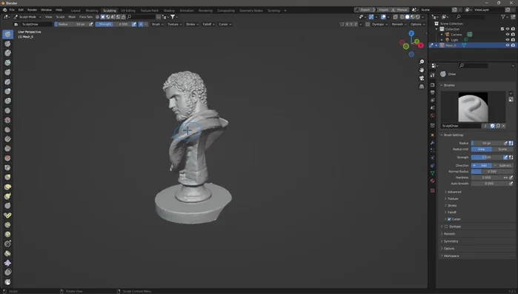Hide the Light via eye icon
This screenshot has height=294, width=518.
(508, 40)
